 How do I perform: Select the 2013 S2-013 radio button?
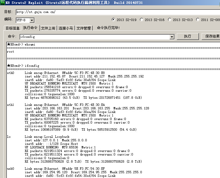[x=170, y=20]
